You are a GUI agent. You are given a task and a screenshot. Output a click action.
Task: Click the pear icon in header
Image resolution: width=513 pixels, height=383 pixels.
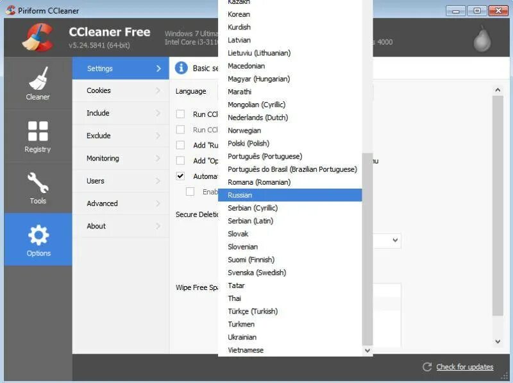(x=482, y=38)
